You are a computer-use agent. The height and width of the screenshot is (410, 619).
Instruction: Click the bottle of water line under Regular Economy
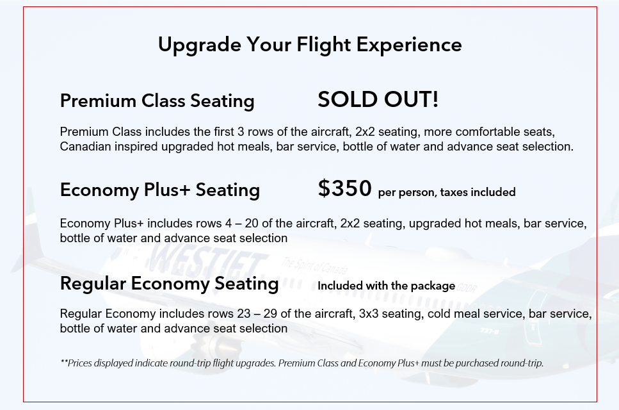(x=173, y=329)
